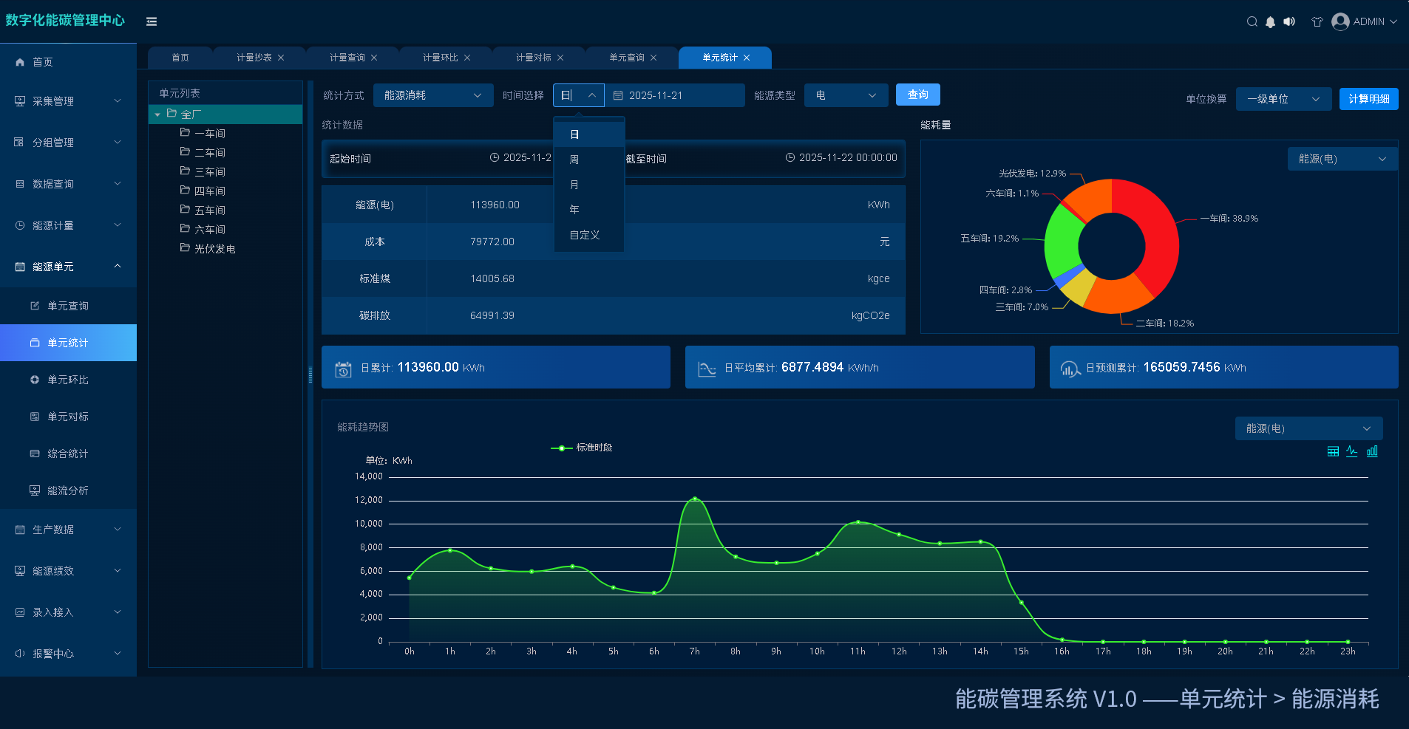Expand the 采集管理 sidebar menu
Image resolution: width=1409 pixels, height=729 pixels.
pos(68,101)
